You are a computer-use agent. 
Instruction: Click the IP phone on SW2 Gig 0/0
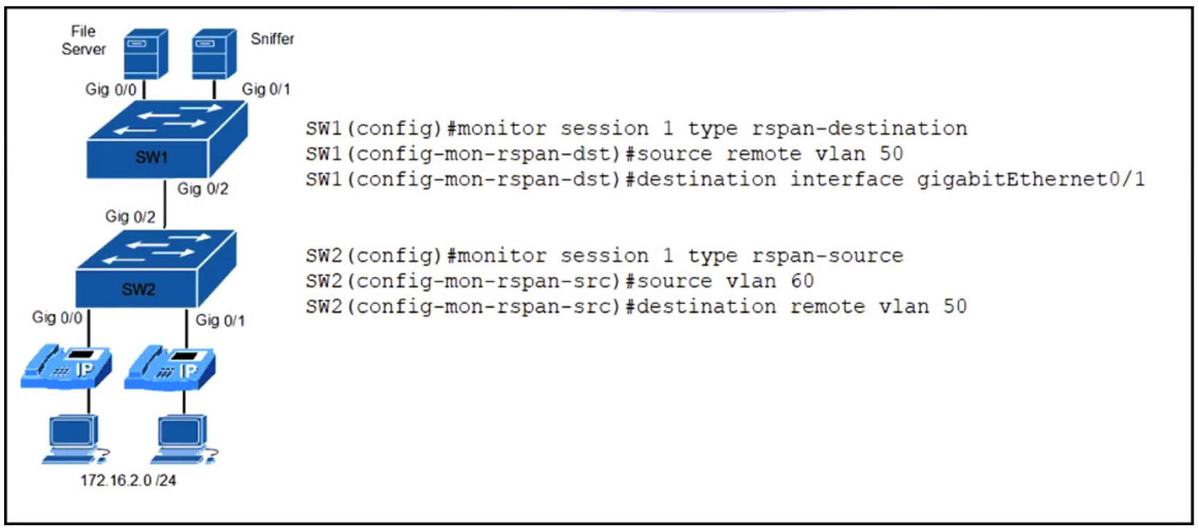click(x=66, y=365)
